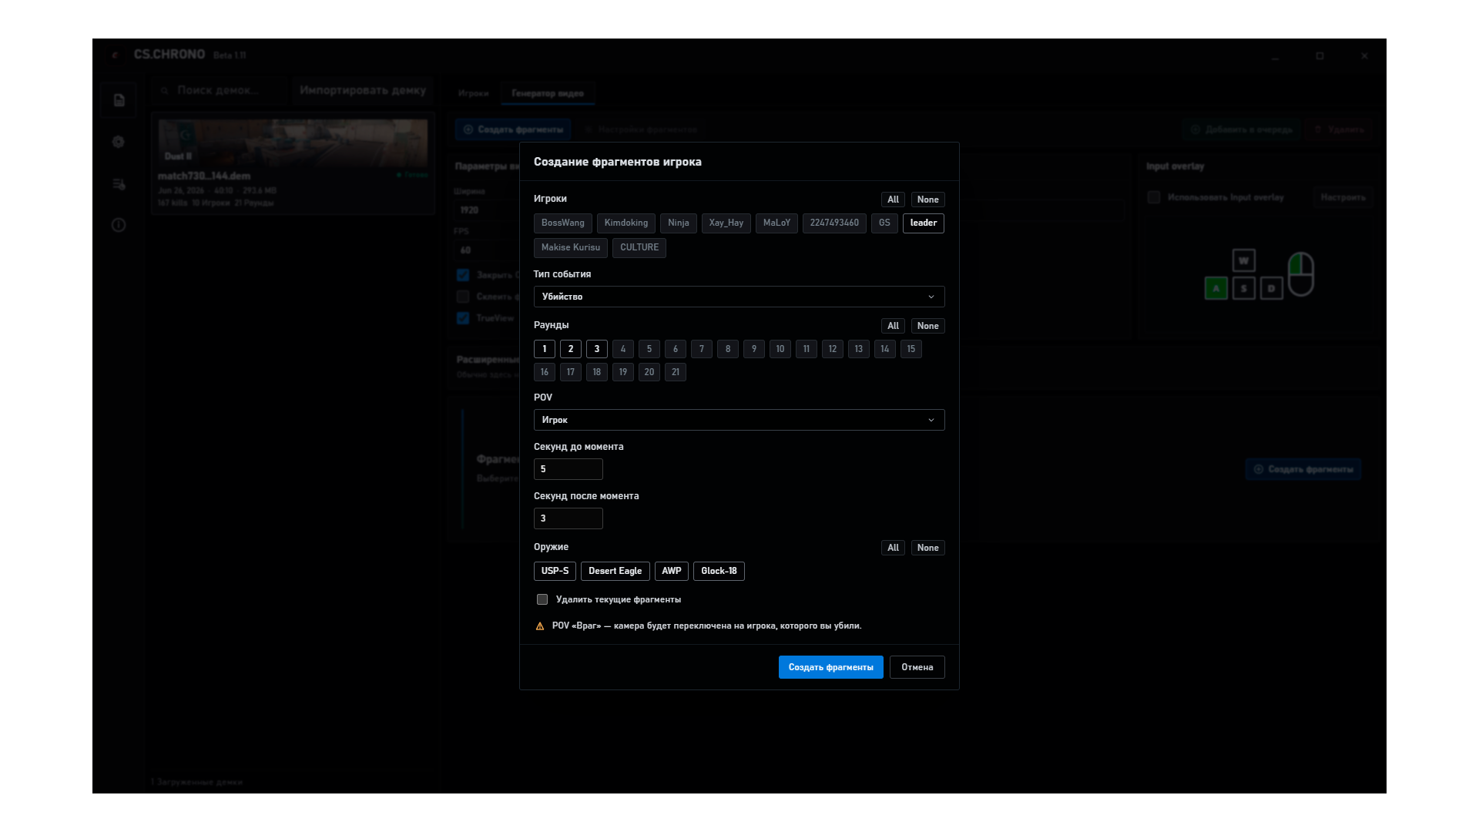This screenshot has width=1479, height=832.
Task: Select all rounds with All button
Action: [893, 326]
